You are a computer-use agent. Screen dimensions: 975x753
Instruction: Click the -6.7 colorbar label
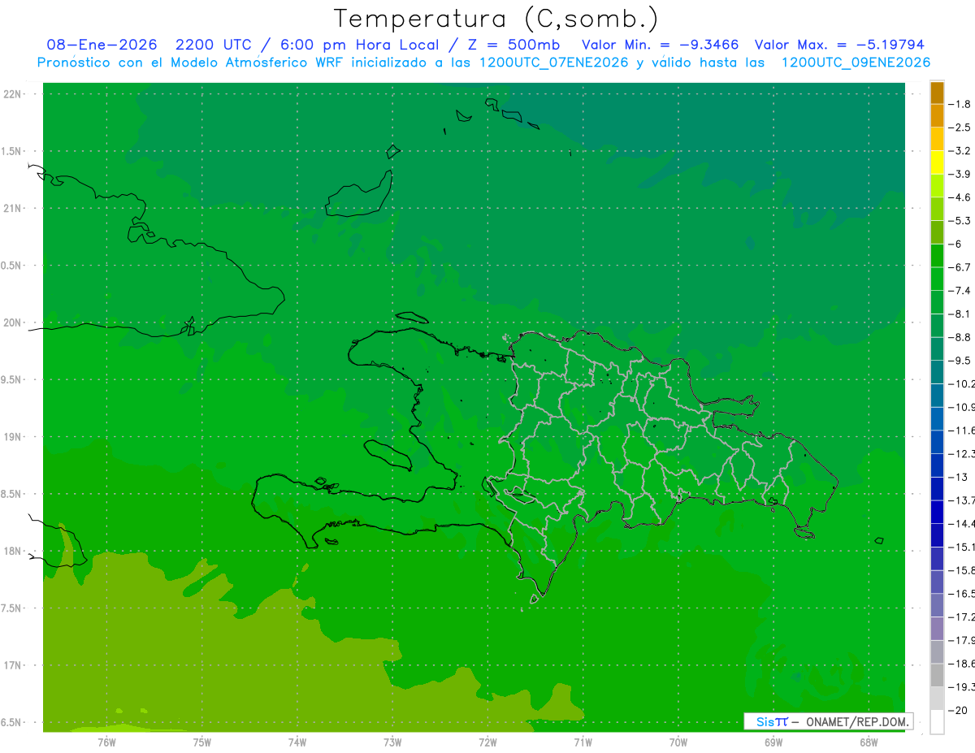(x=960, y=267)
